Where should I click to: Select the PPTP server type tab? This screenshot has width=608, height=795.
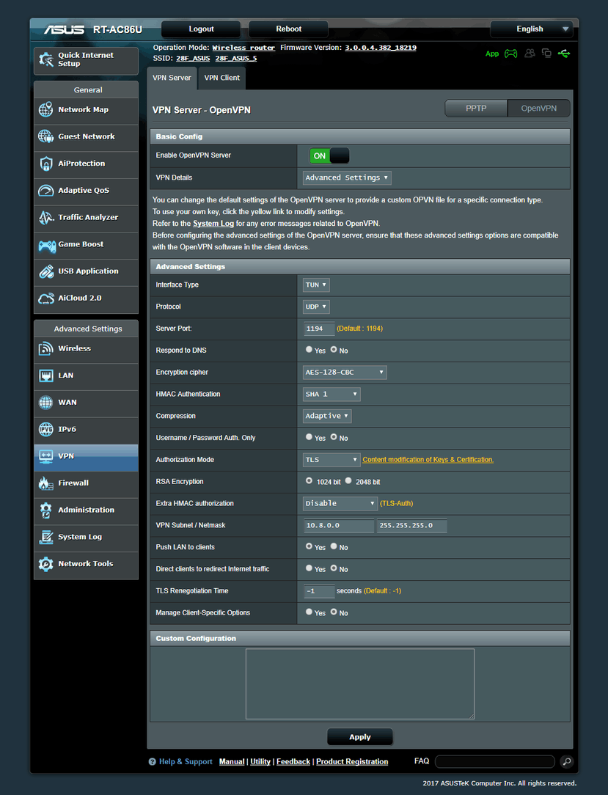(x=476, y=108)
